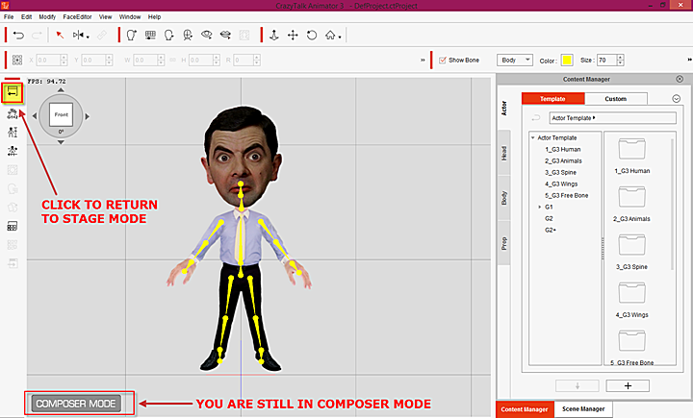Open the Body dropdown
This screenshot has width=693, height=418.
tap(513, 60)
